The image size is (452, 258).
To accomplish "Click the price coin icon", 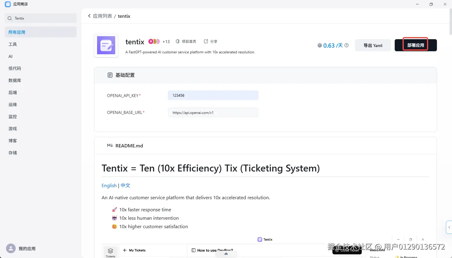I will (320, 45).
